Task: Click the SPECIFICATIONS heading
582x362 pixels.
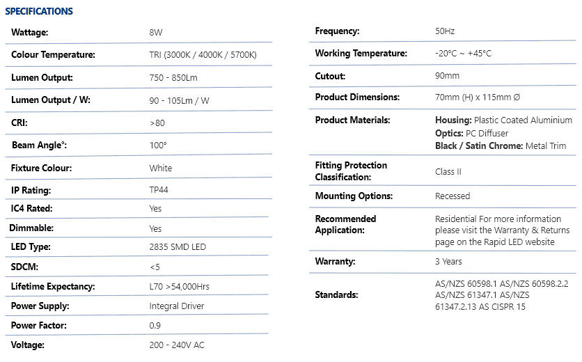Action: click(x=39, y=11)
